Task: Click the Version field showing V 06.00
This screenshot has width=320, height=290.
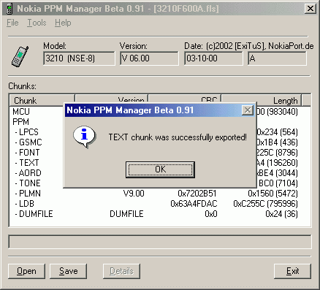Action: coord(149,58)
